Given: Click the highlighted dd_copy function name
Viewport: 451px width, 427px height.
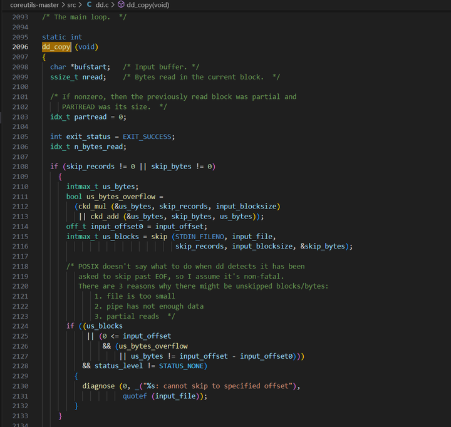Looking at the screenshot, I should [x=56, y=47].
